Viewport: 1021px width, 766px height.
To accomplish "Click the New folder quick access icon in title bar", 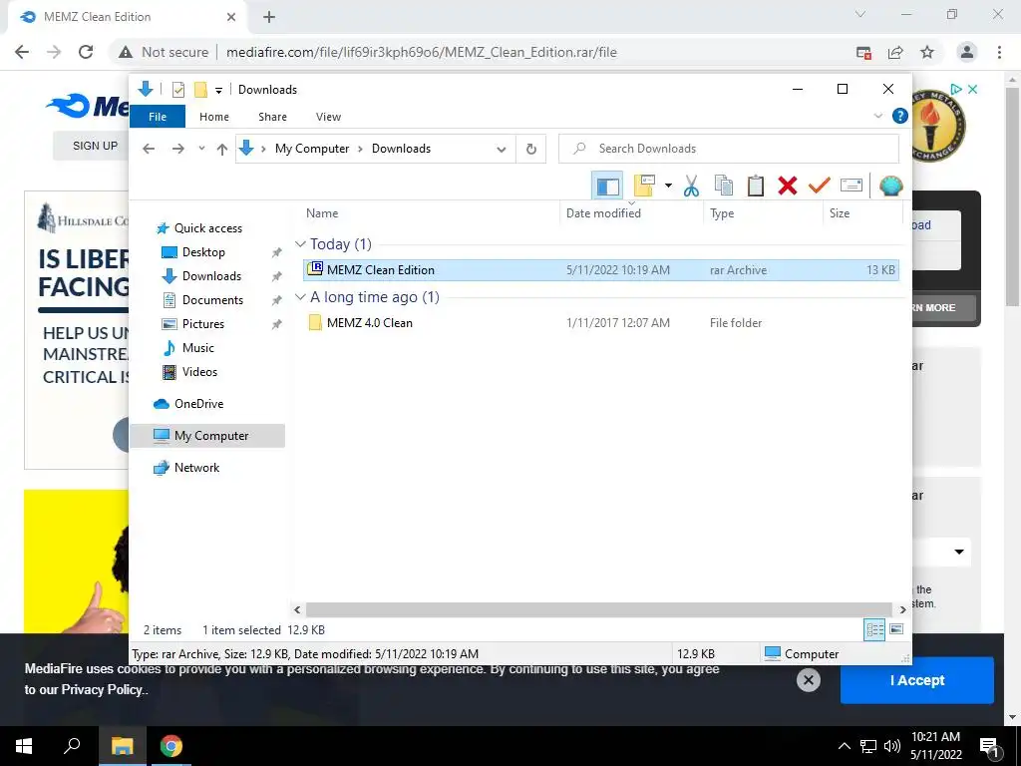I will [x=200, y=90].
